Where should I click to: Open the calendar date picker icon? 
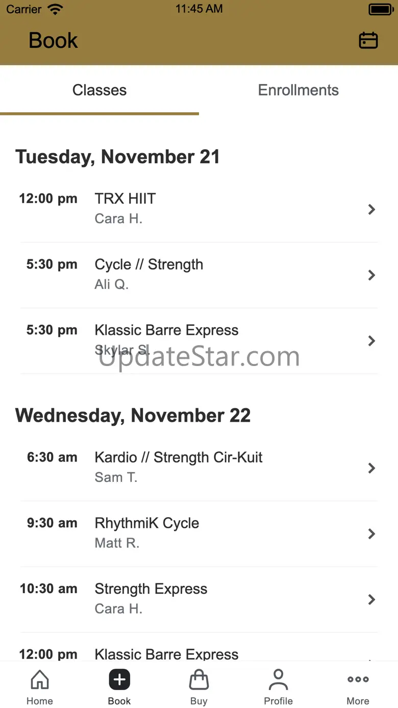(x=368, y=40)
